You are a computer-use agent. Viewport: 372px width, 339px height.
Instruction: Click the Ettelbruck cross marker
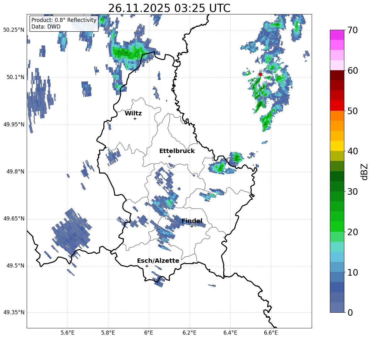click(x=169, y=156)
